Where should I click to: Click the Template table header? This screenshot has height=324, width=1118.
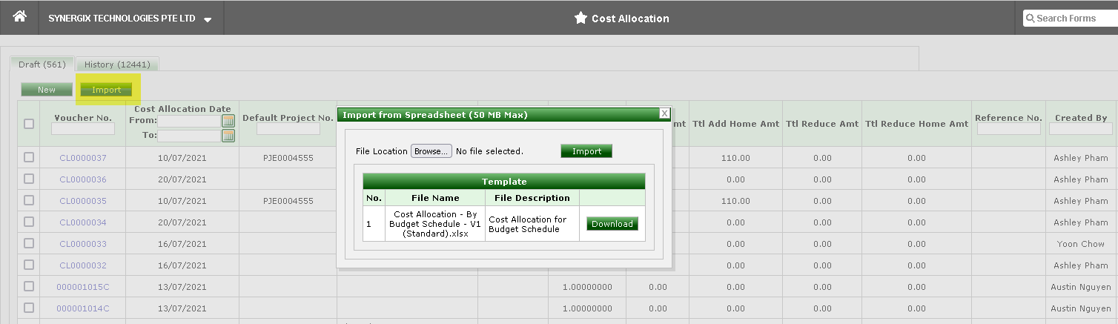tap(504, 181)
